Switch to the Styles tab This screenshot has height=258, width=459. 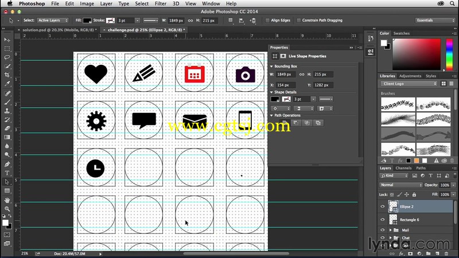(431, 76)
